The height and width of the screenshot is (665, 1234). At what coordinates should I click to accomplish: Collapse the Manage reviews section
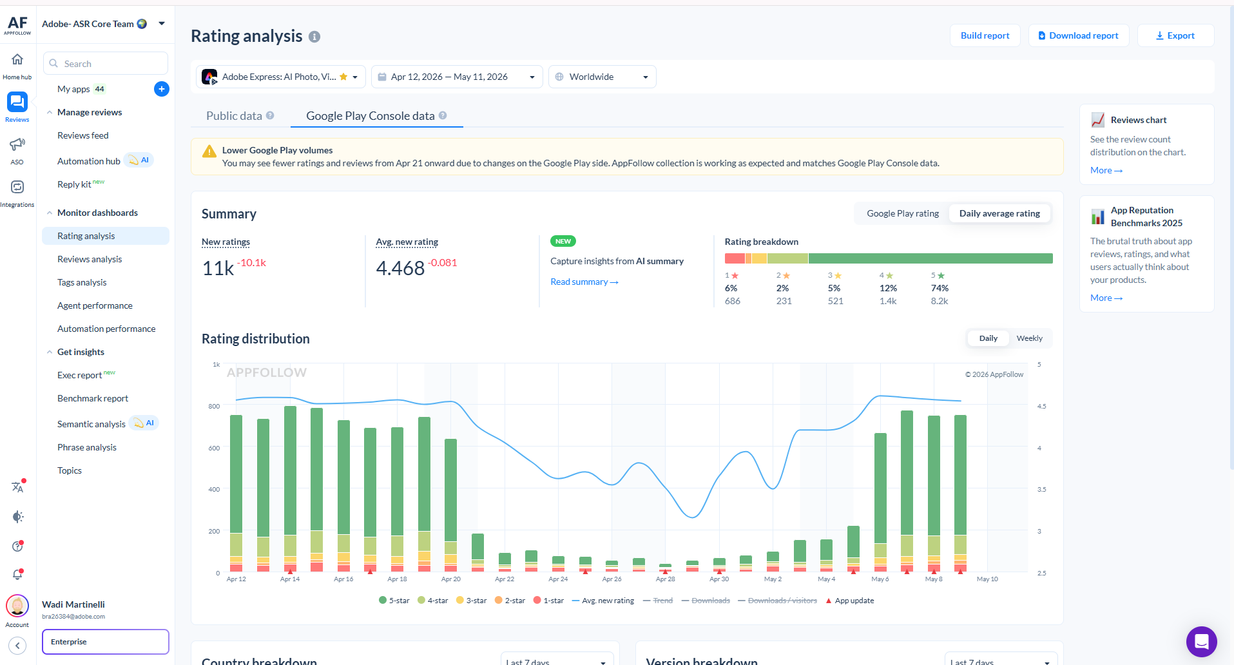50,112
